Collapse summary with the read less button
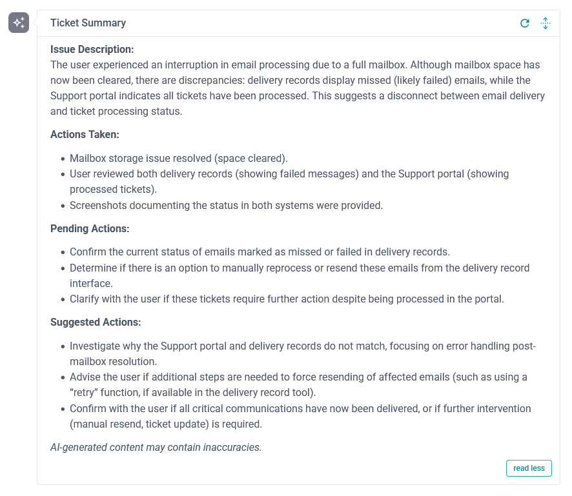 pyautogui.click(x=529, y=468)
